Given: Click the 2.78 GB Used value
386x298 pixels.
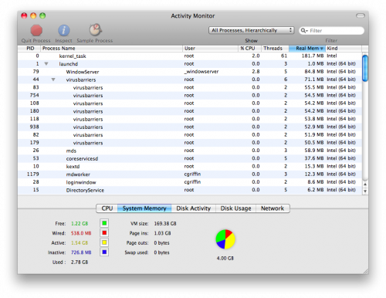Looking at the screenshot, I should pyautogui.click(x=80, y=262).
